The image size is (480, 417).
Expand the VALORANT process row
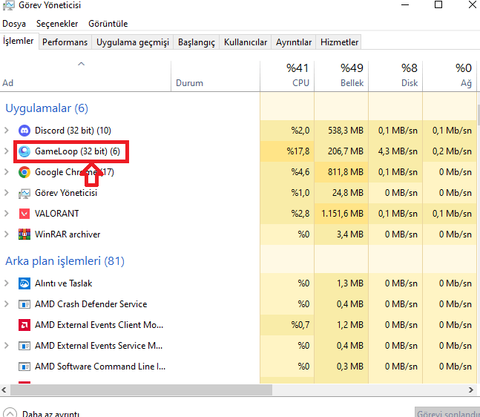(7, 214)
